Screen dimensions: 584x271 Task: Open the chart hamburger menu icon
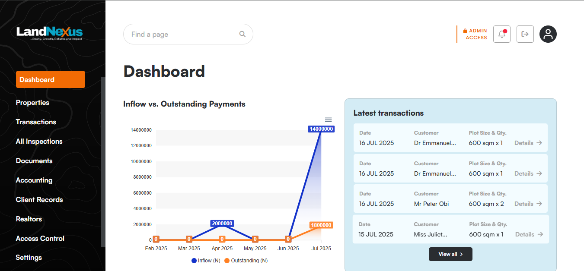(x=328, y=120)
